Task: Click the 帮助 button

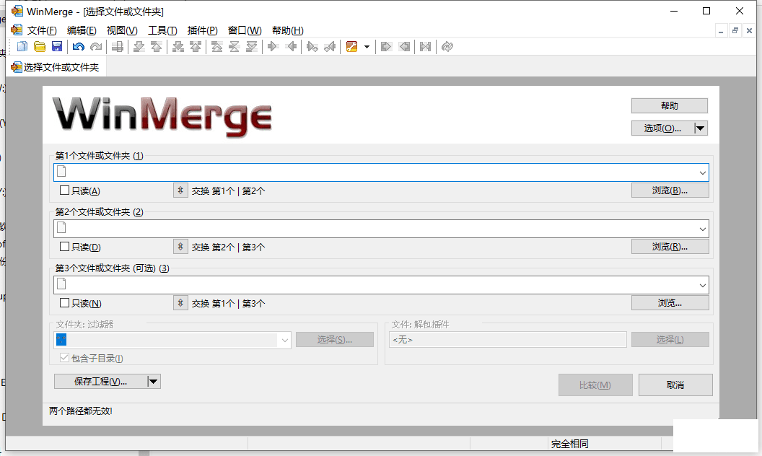Action: [x=669, y=105]
